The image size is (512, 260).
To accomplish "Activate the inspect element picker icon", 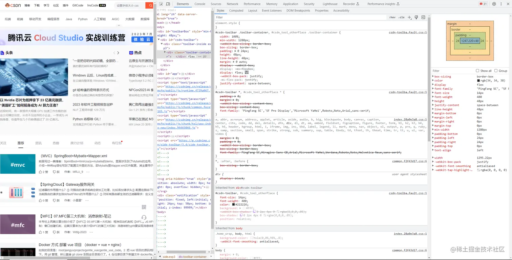I will click(161, 4).
